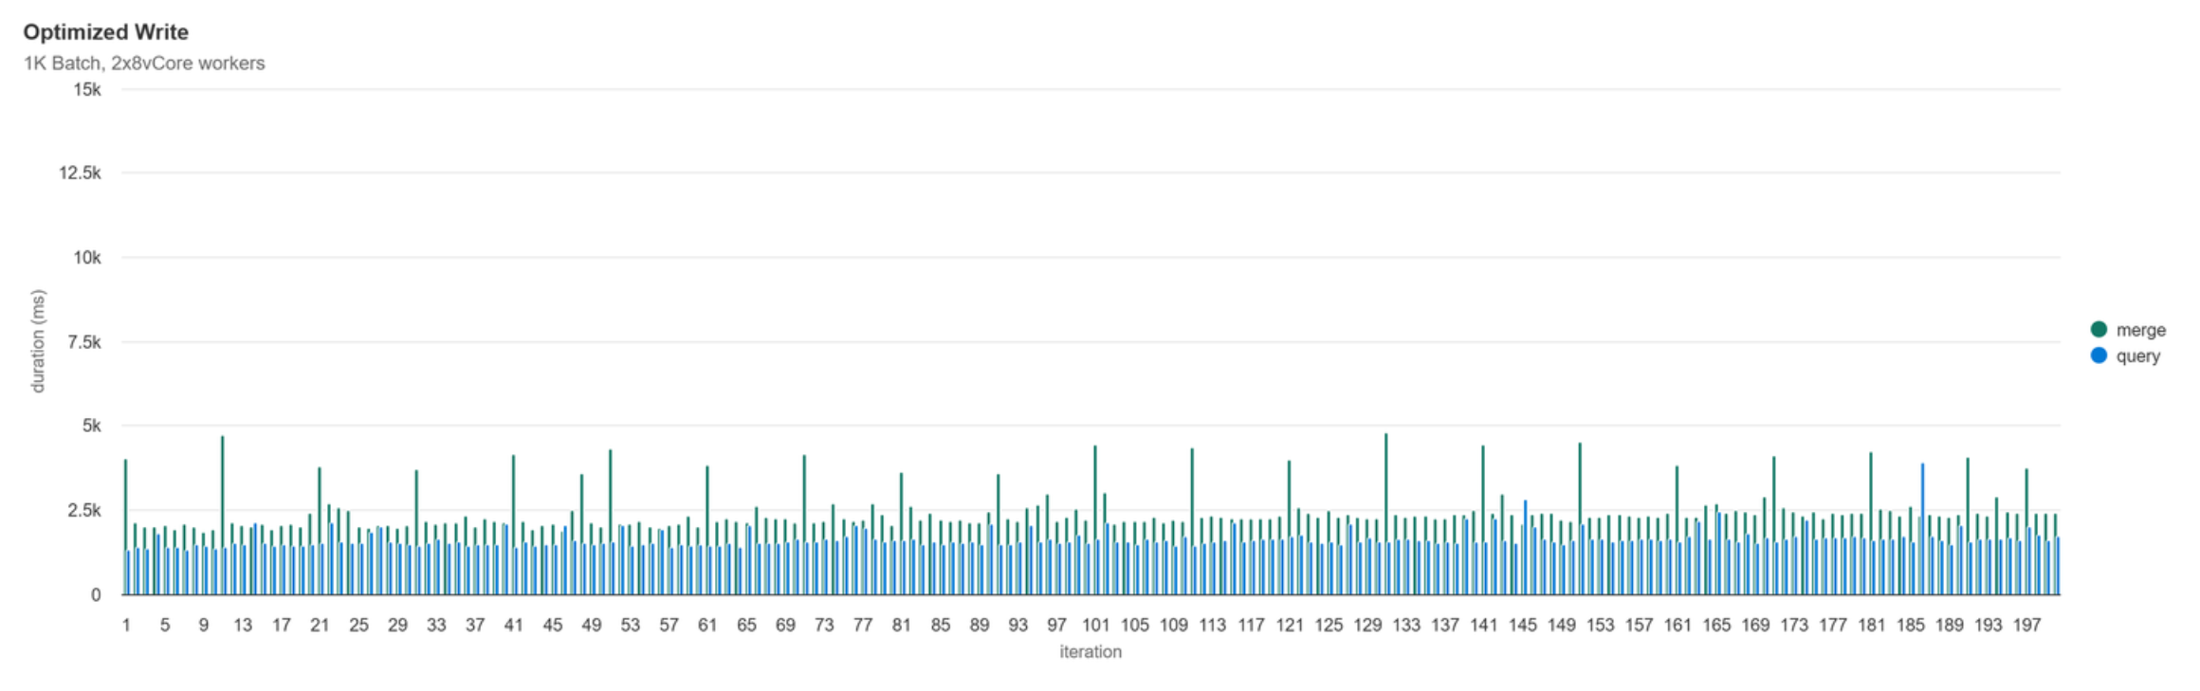Click the 'iteration' x-axis title

[1091, 652]
